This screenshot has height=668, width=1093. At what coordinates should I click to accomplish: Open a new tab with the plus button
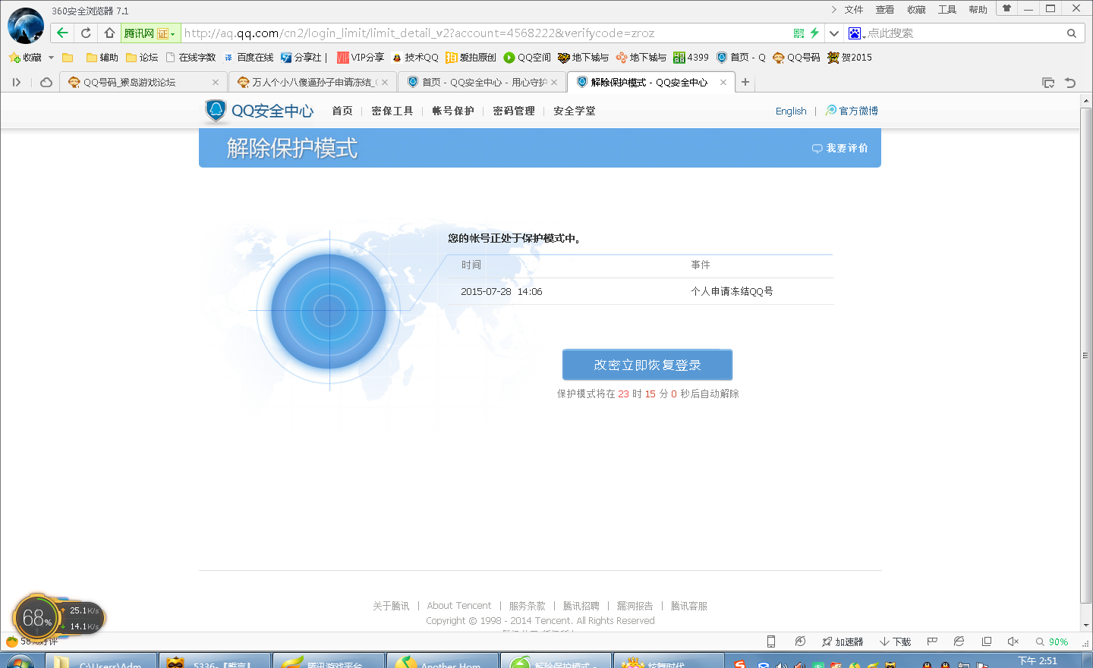745,82
